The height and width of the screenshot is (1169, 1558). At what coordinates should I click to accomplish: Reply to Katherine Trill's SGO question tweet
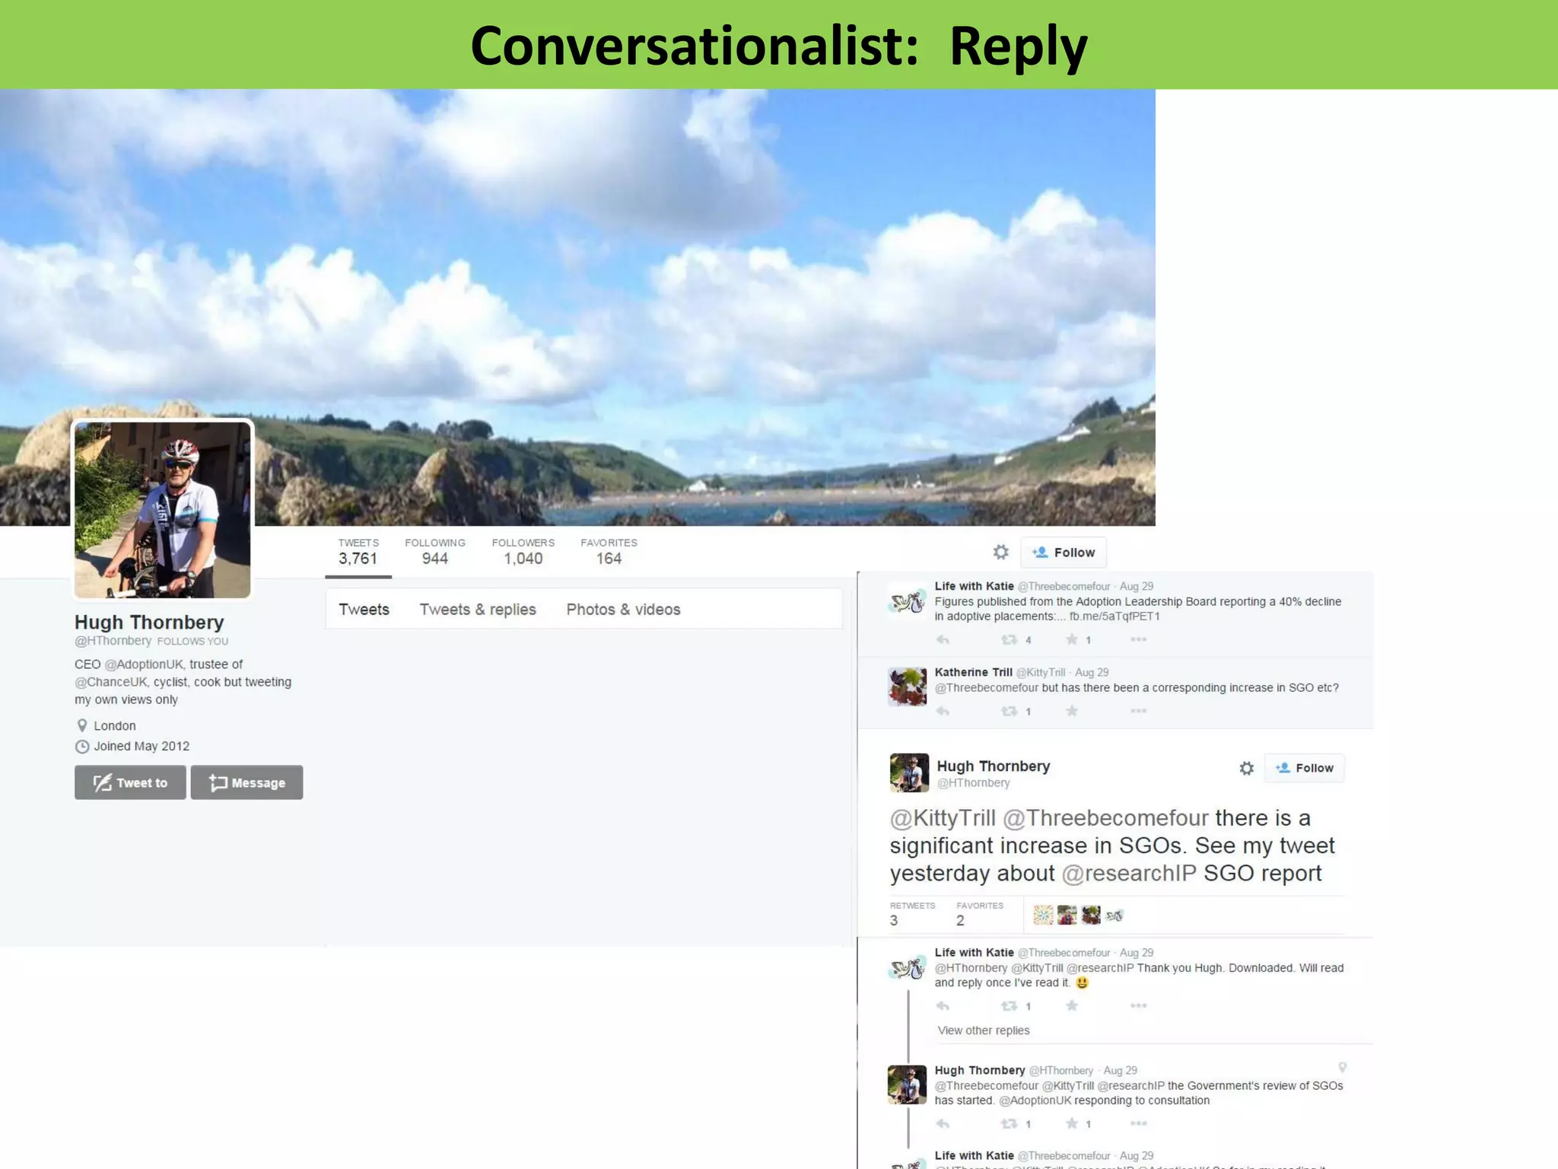(943, 712)
